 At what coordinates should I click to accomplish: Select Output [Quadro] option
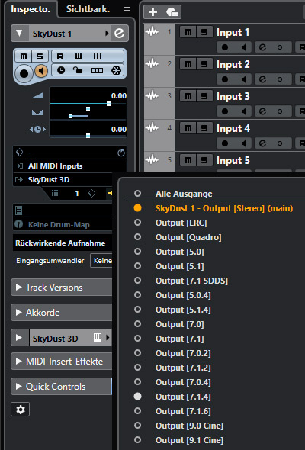click(188, 237)
